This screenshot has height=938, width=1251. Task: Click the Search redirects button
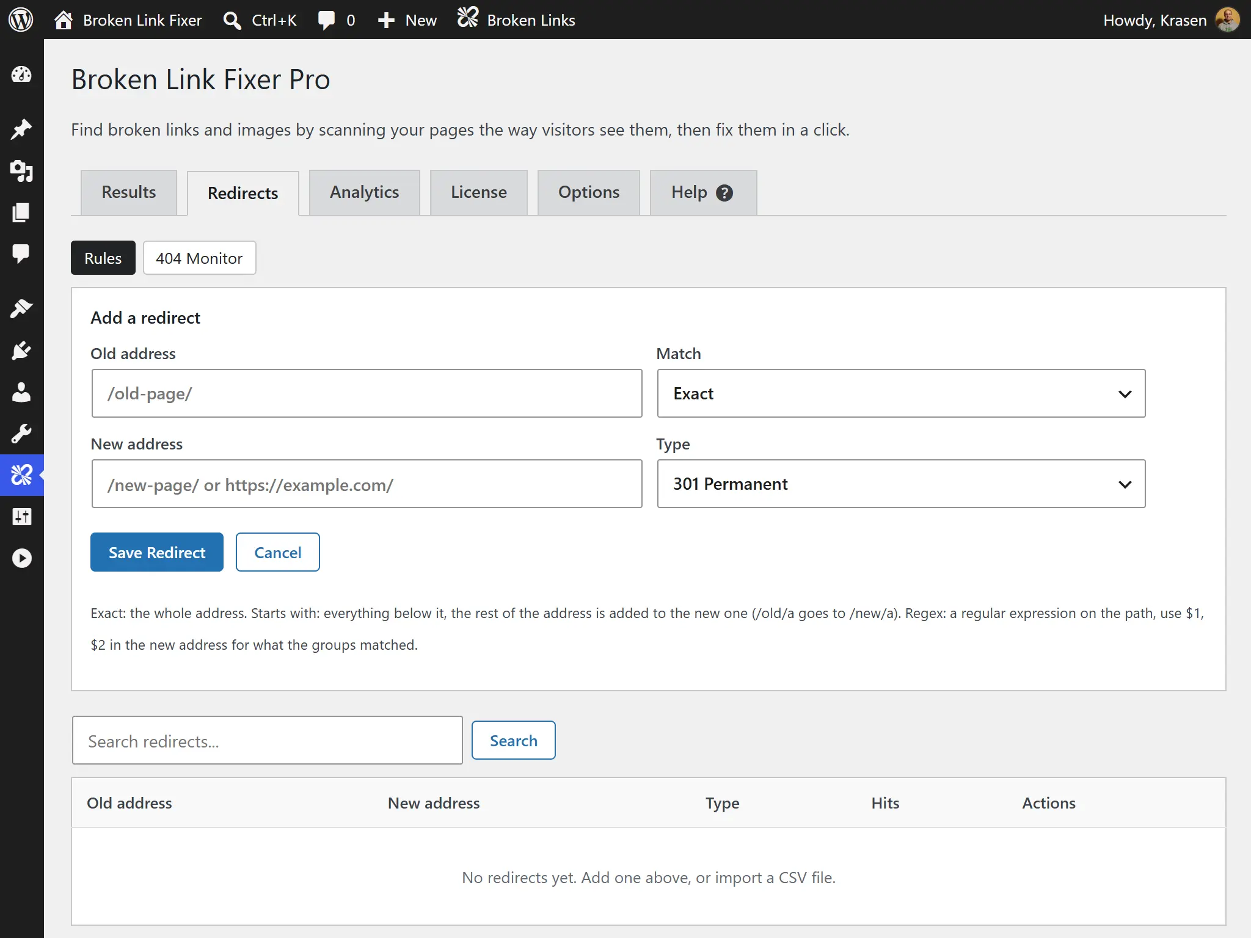click(x=514, y=740)
